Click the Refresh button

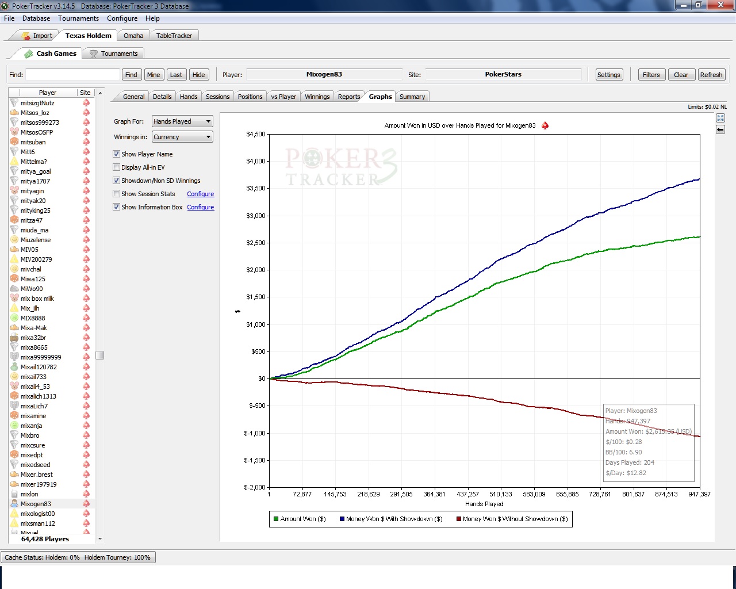711,75
